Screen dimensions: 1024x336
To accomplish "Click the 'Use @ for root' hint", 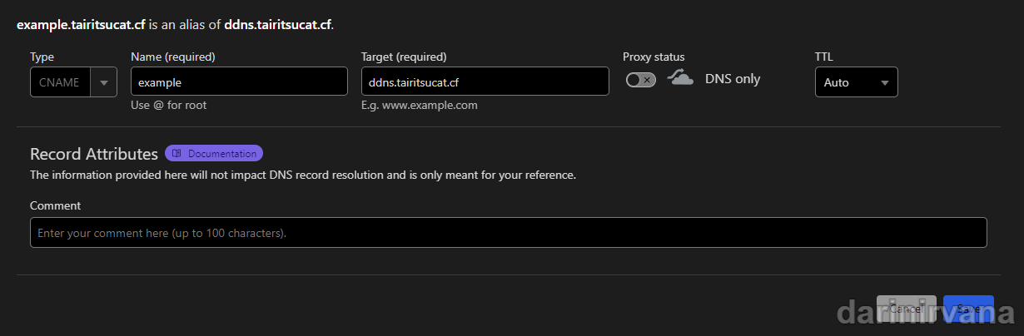I will pyautogui.click(x=168, y=106).
